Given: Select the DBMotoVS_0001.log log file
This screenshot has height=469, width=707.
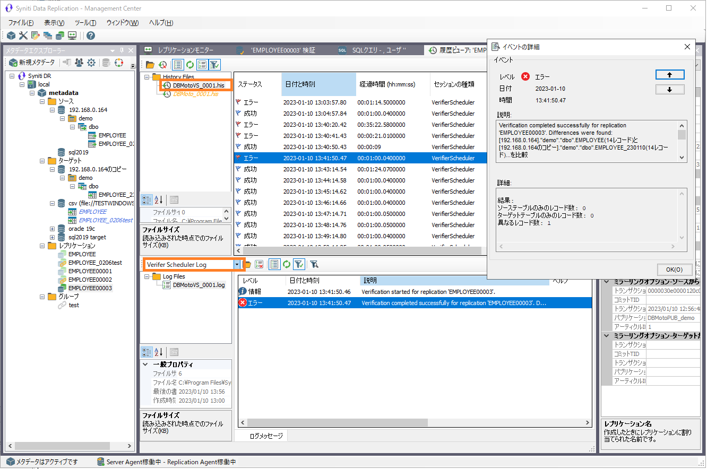Looking at the screenshot, I should (x=199, y=285).
